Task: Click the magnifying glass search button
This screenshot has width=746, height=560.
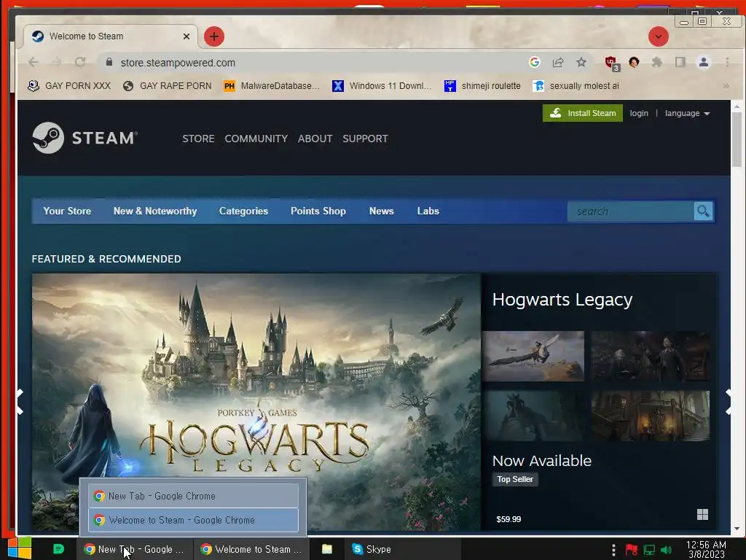Action: pos(703,211)
